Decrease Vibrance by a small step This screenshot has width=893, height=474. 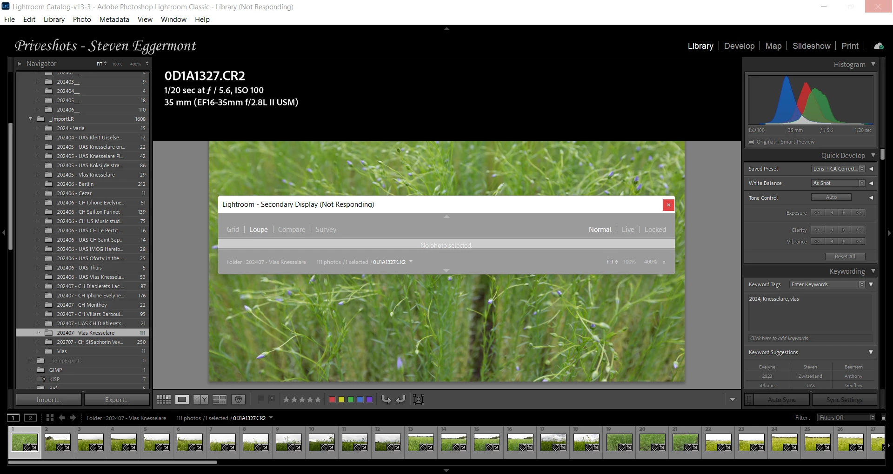[x=831, y=242]
